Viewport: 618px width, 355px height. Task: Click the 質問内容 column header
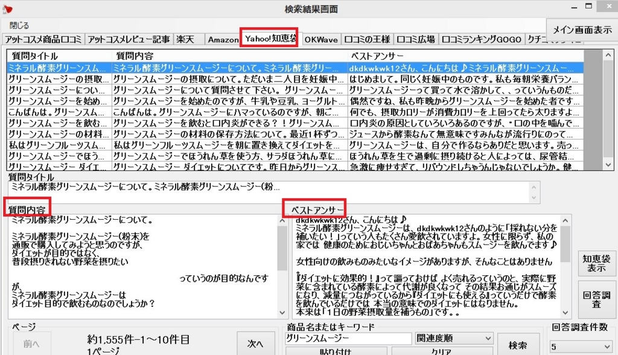point(230,56)
